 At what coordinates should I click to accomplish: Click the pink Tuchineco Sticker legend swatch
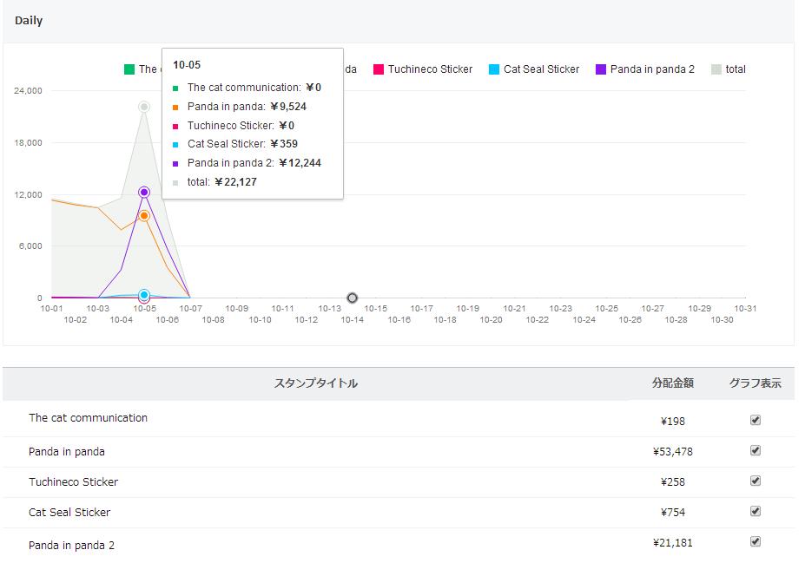(x=379, y=69)
